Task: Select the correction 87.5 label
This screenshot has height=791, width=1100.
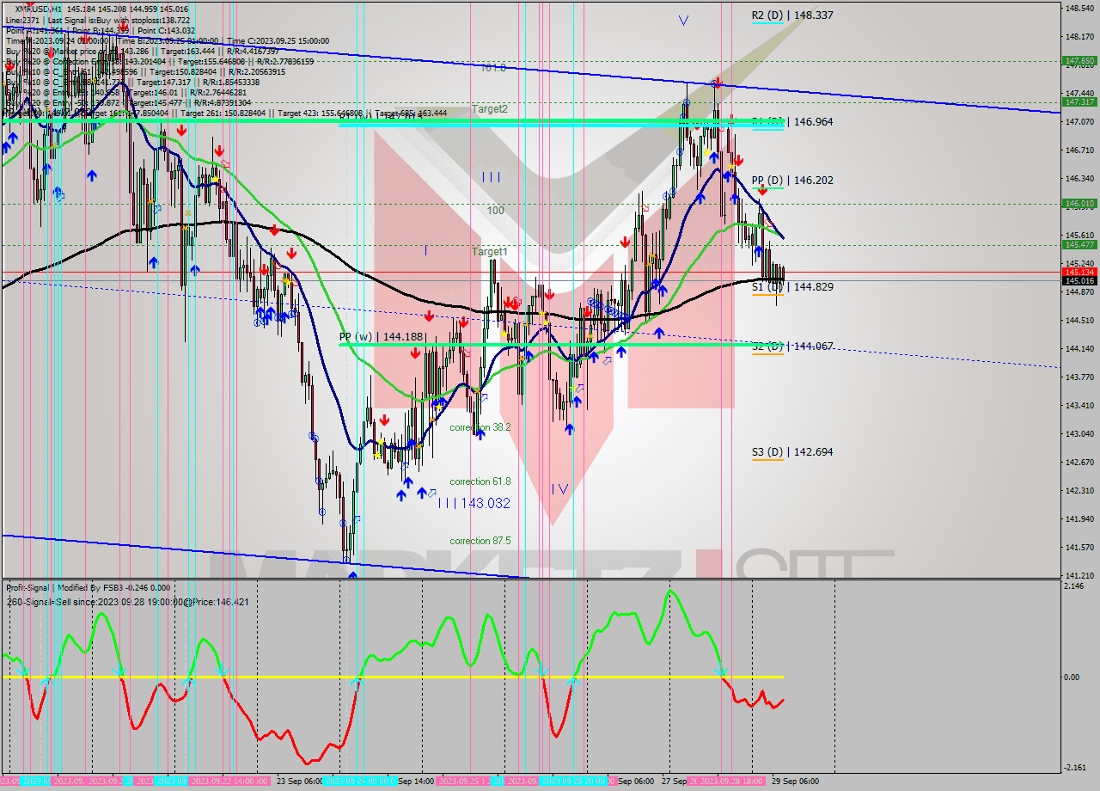Action: [480, 541]
